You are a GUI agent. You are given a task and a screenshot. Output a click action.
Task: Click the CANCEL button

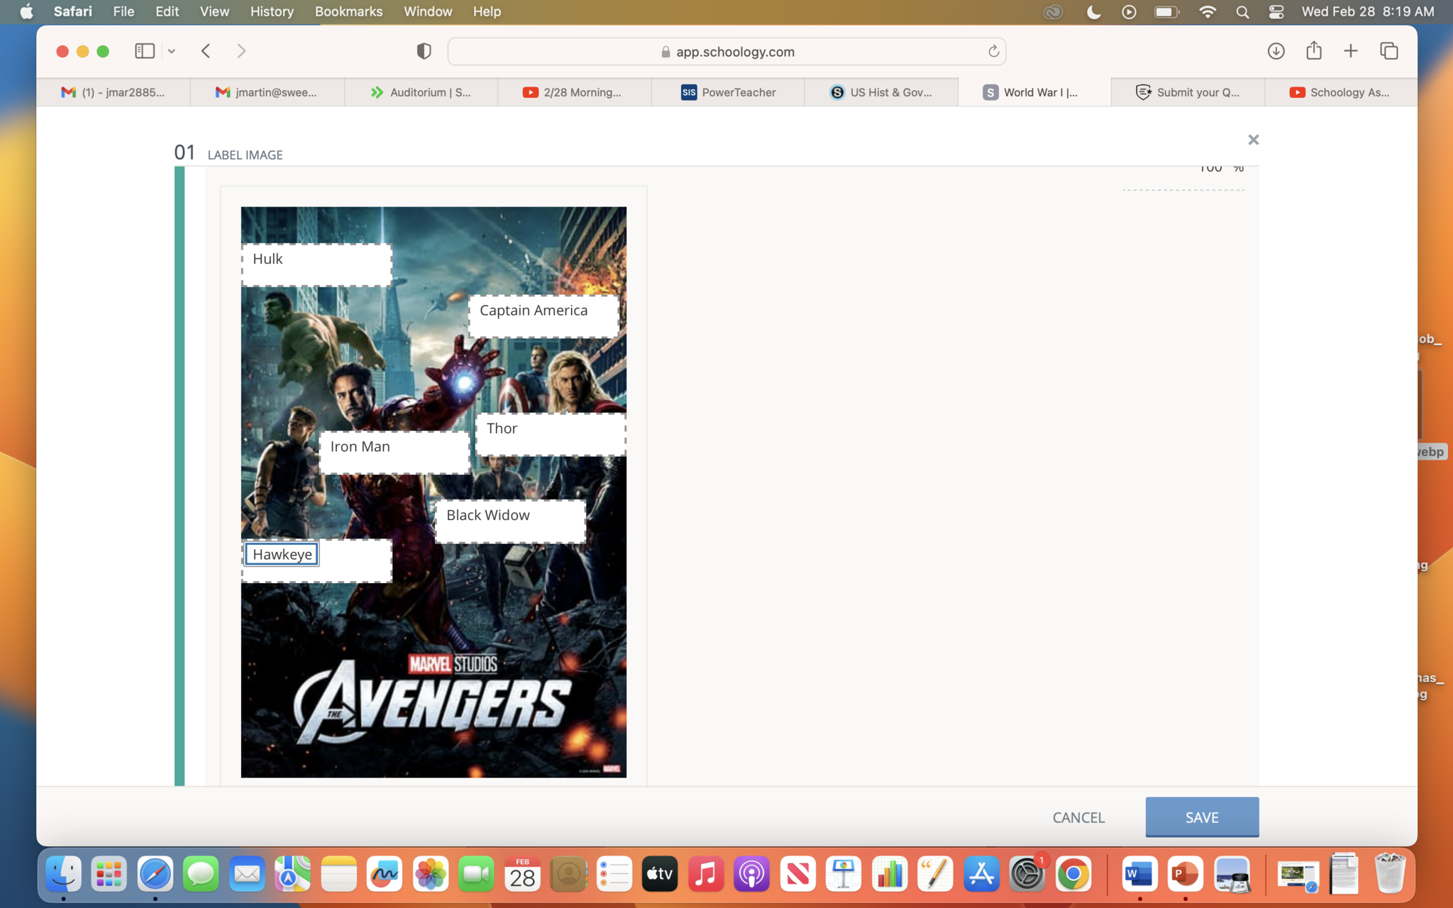(x=1078, y=817)
